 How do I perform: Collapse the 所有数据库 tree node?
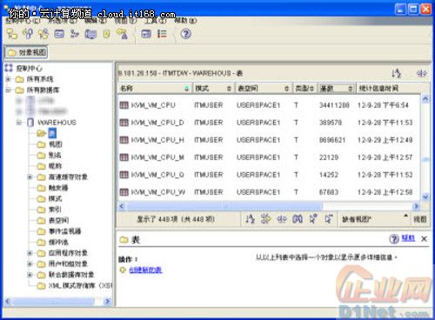pyautogui.click(x=8, y=90)
